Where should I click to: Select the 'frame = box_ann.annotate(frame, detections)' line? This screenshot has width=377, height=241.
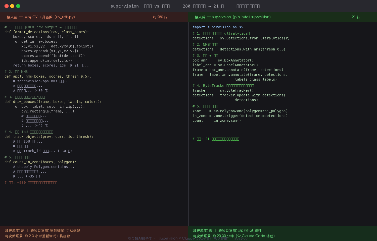(x=238, y=70)
